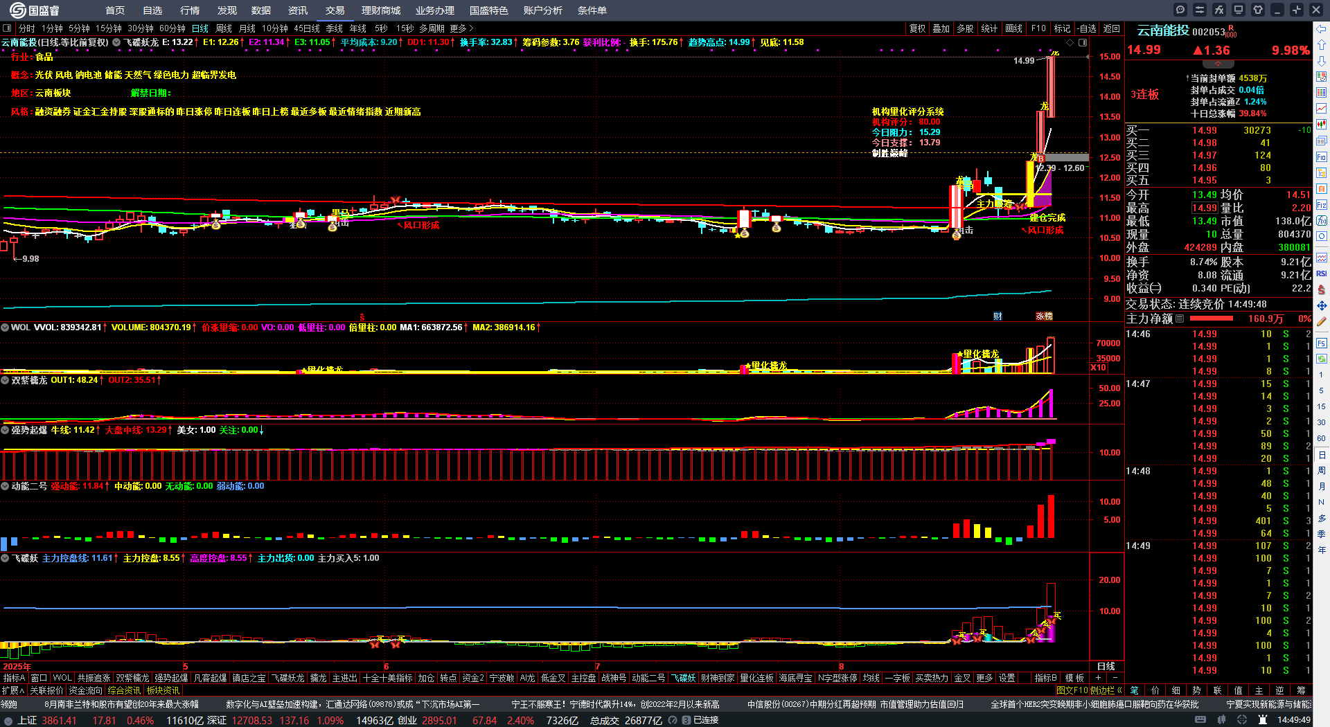Click the chess rook icon in the status bar

point(1263,720)
